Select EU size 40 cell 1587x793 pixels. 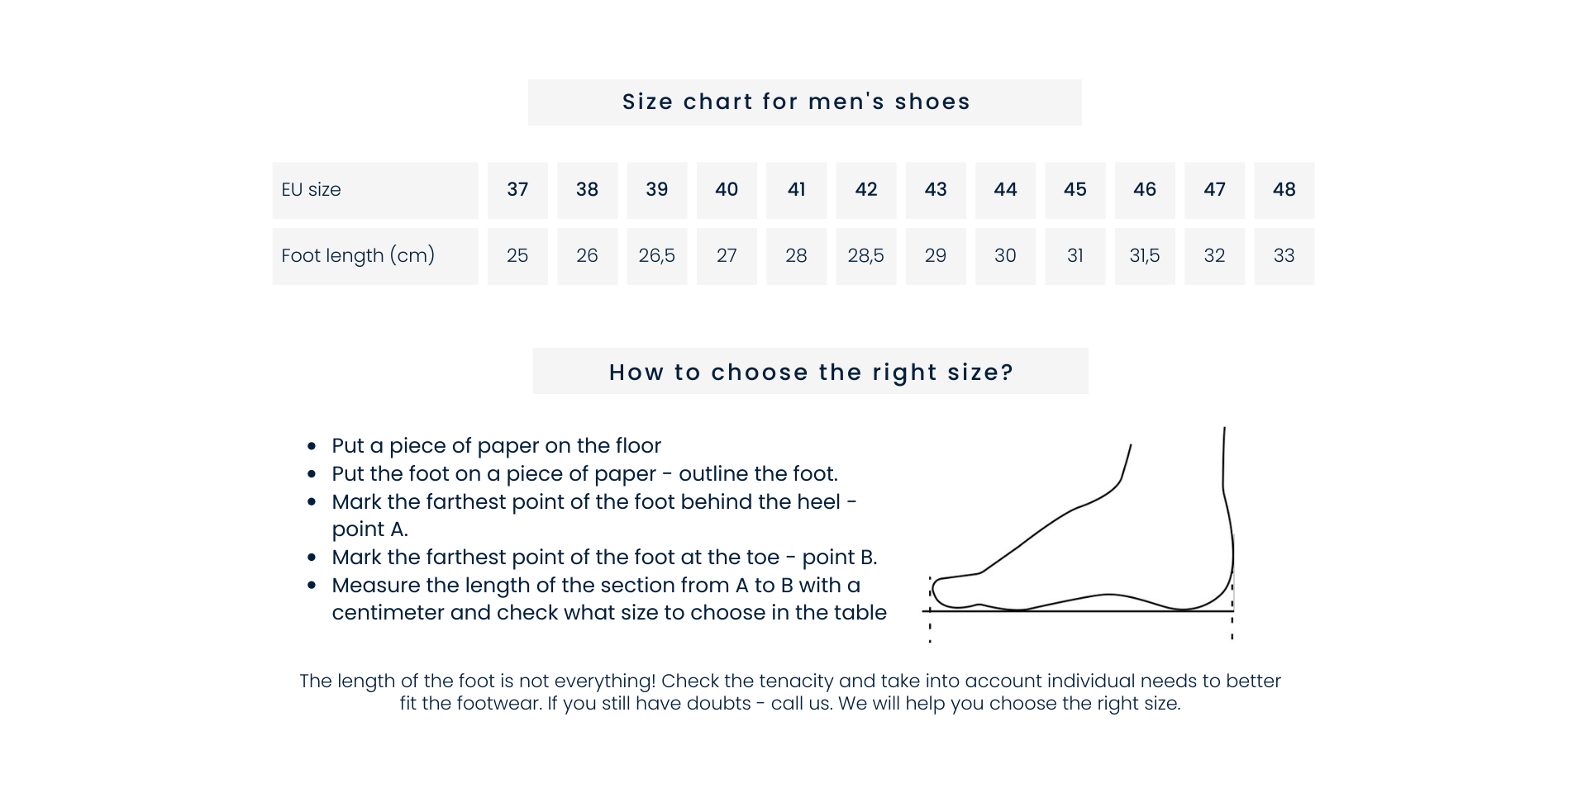point(727,190)
